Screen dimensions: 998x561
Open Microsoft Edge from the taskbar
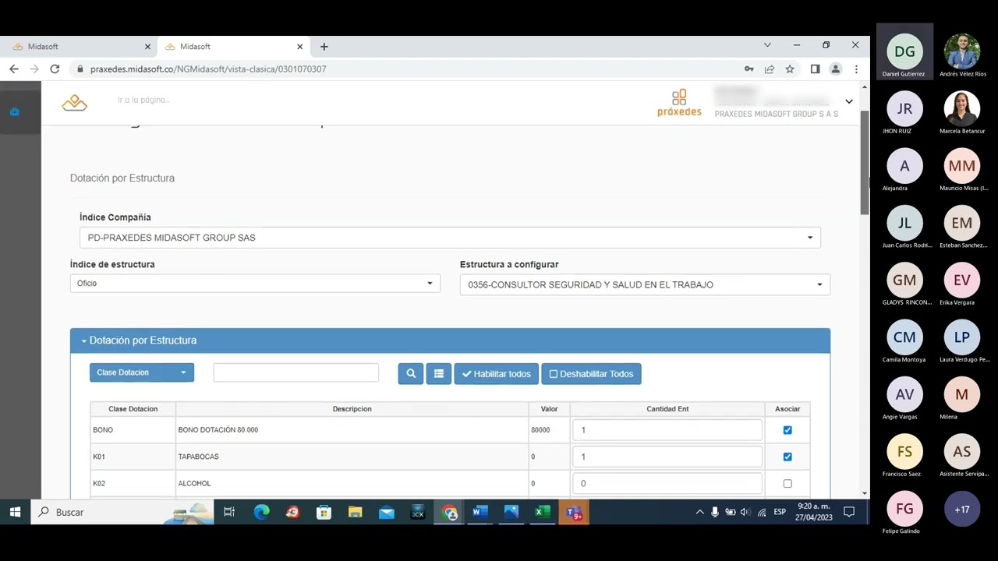261,512
